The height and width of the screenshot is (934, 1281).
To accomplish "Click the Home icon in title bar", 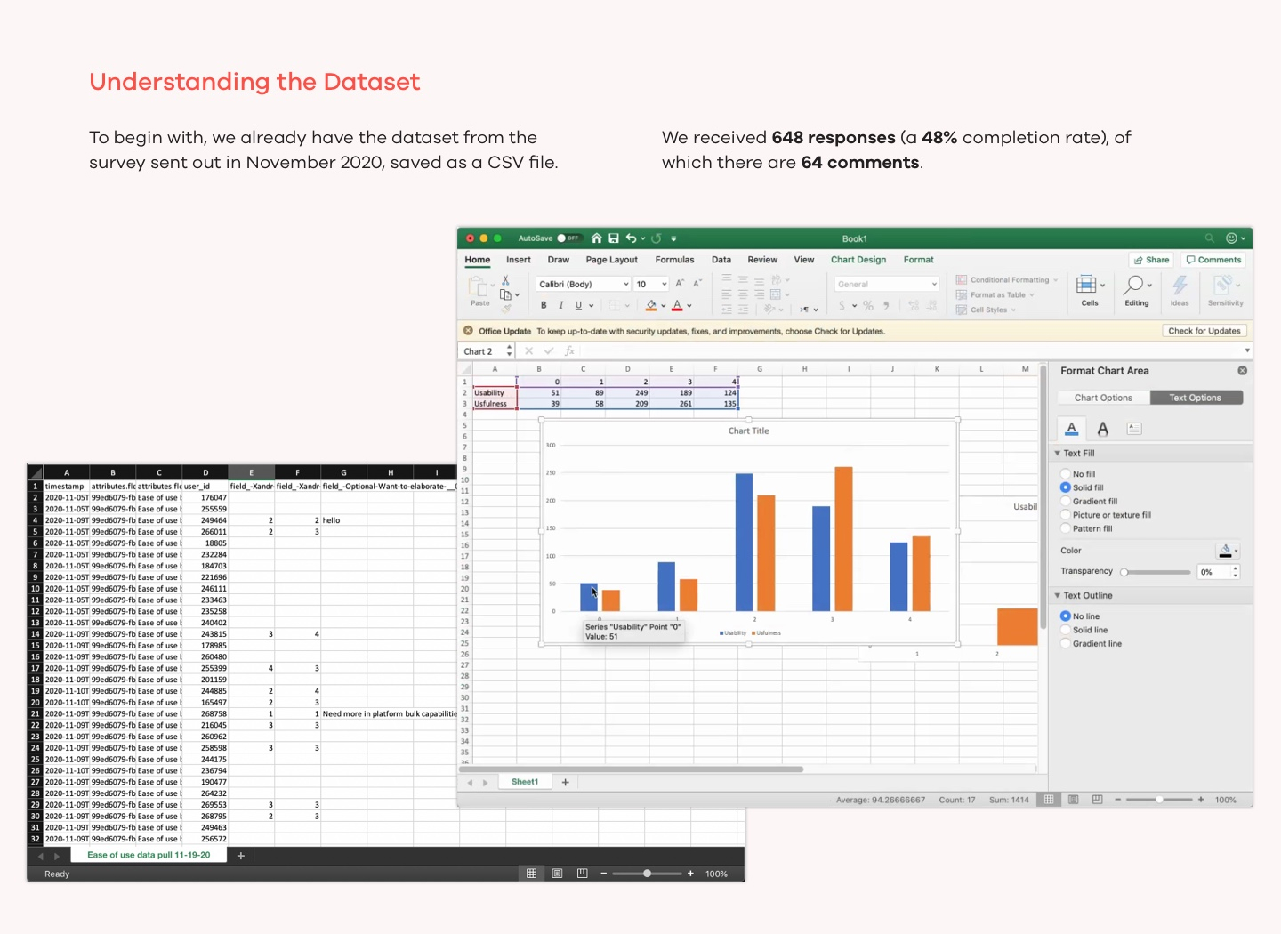I will point(597,238).
